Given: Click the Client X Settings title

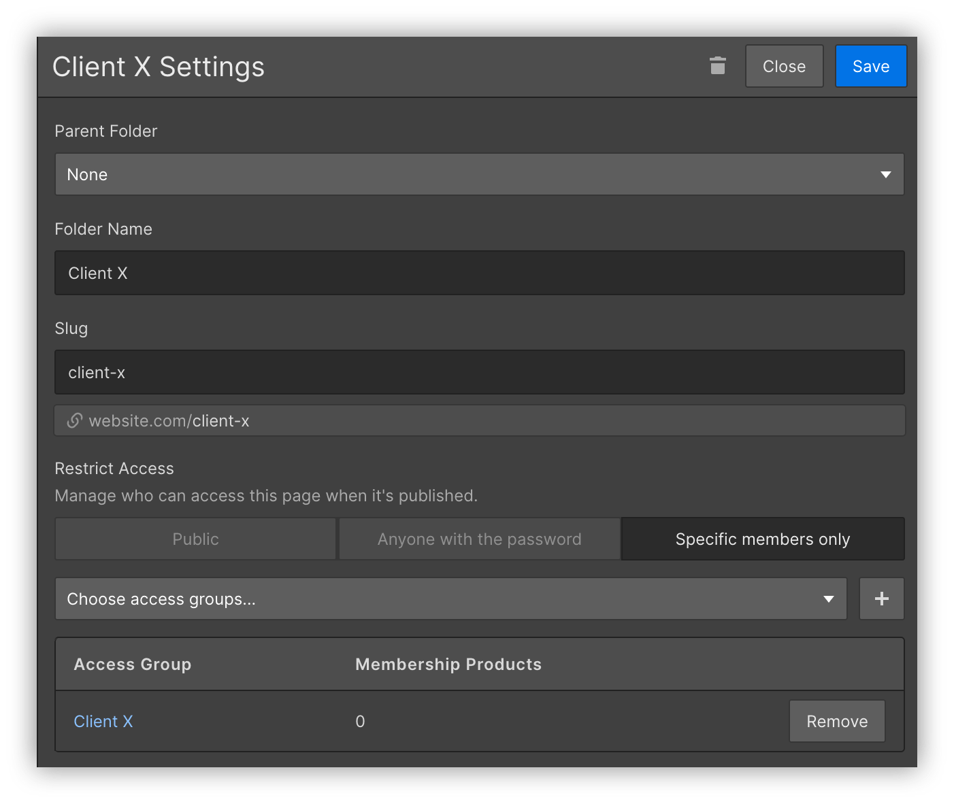Looking at the screenshot, I should [x=159, y=67].
